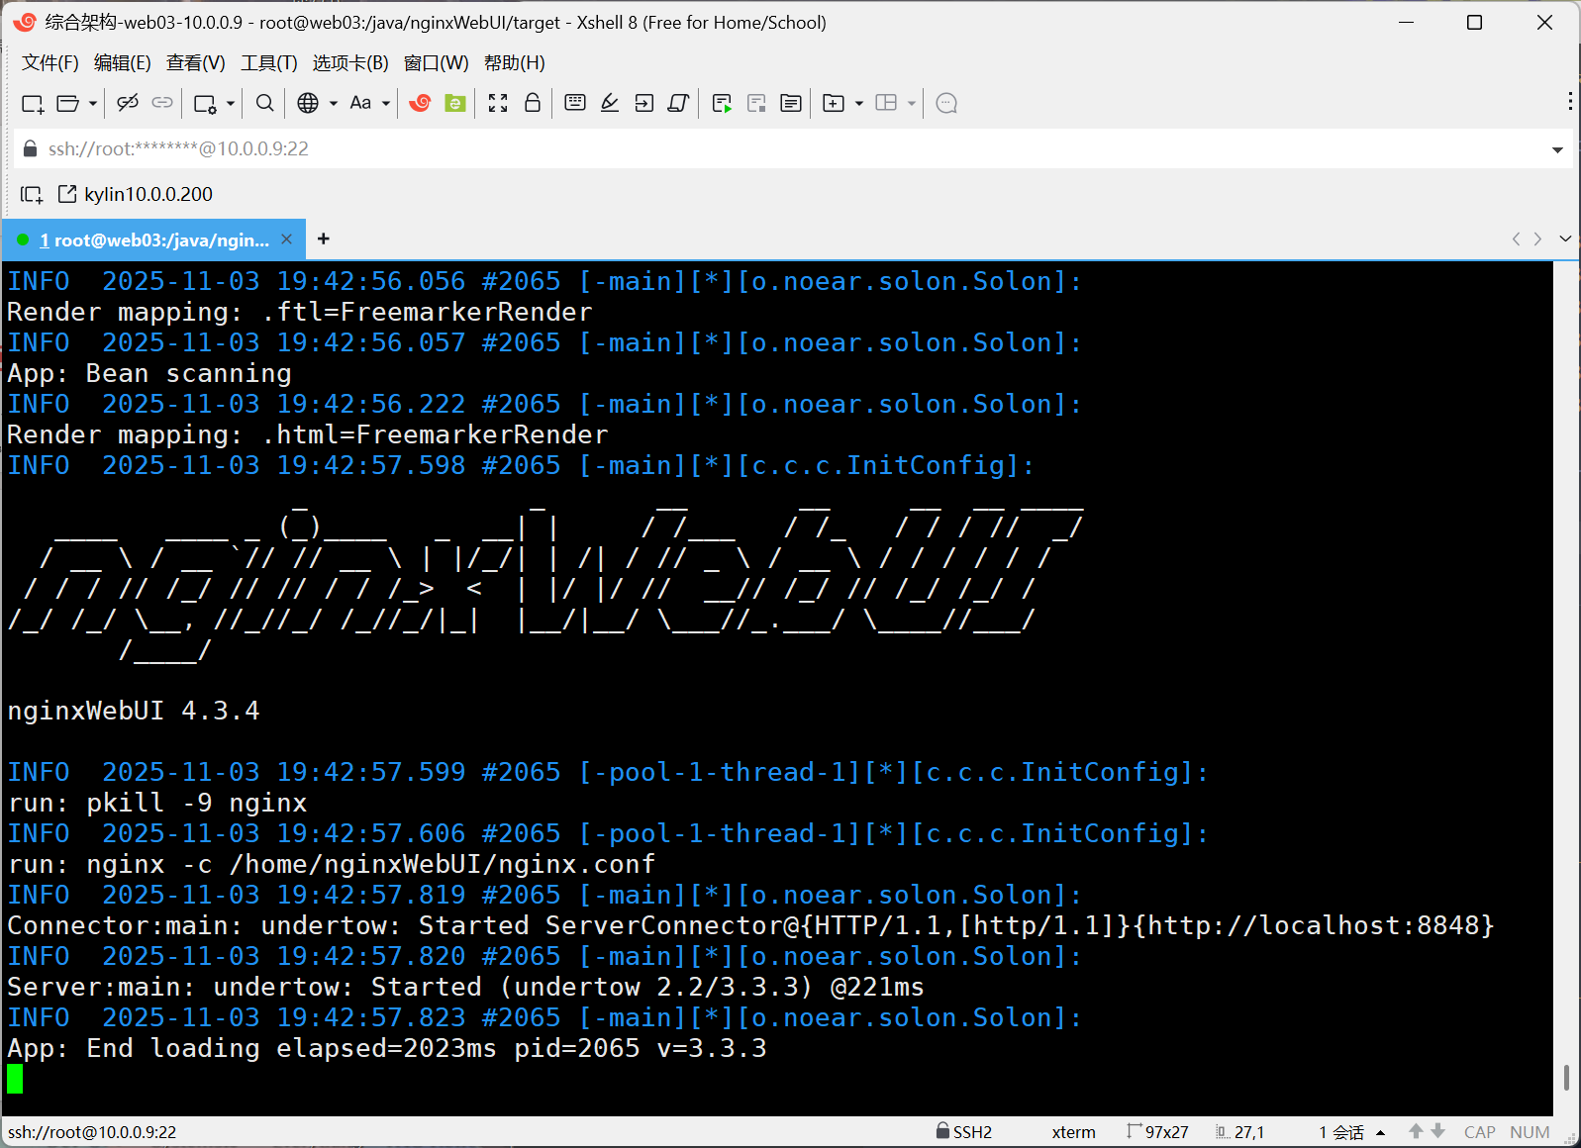
Task: Click the Xshell app icon in title bar
Action: point(25,22)
